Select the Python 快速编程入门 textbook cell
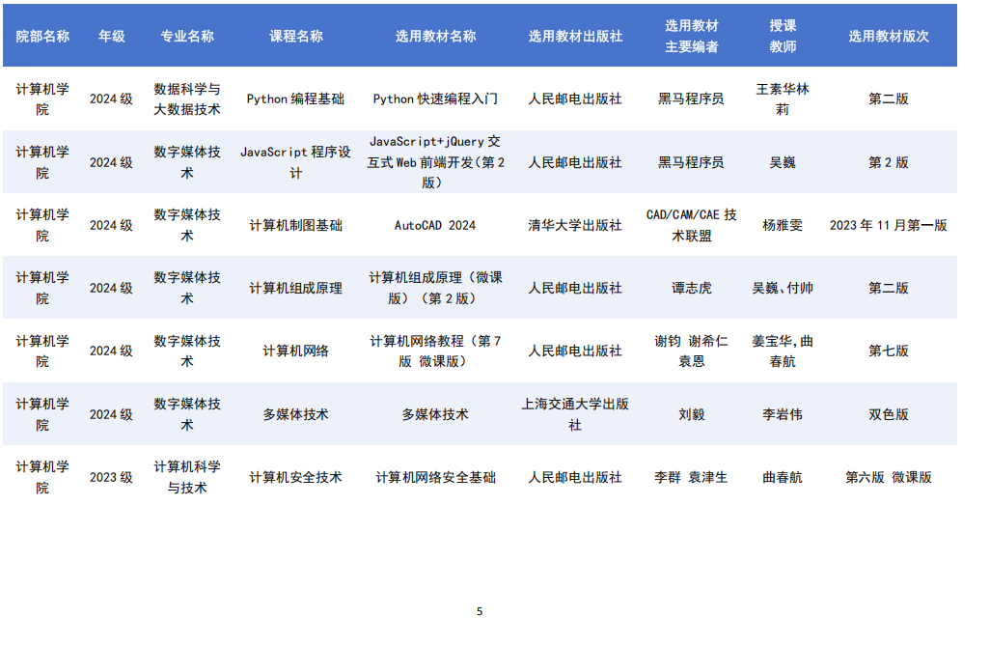The image size is (990, 646). tap(435, 98)
